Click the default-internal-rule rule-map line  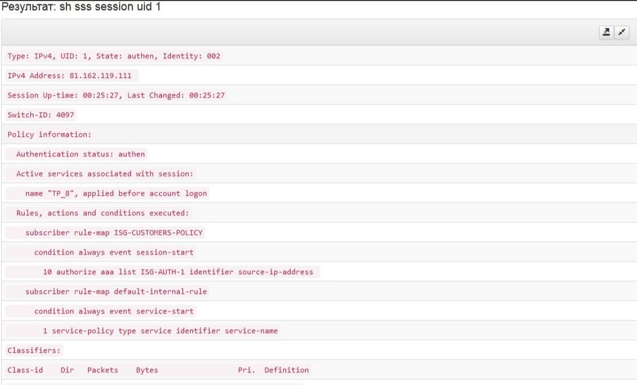[116, 291]
